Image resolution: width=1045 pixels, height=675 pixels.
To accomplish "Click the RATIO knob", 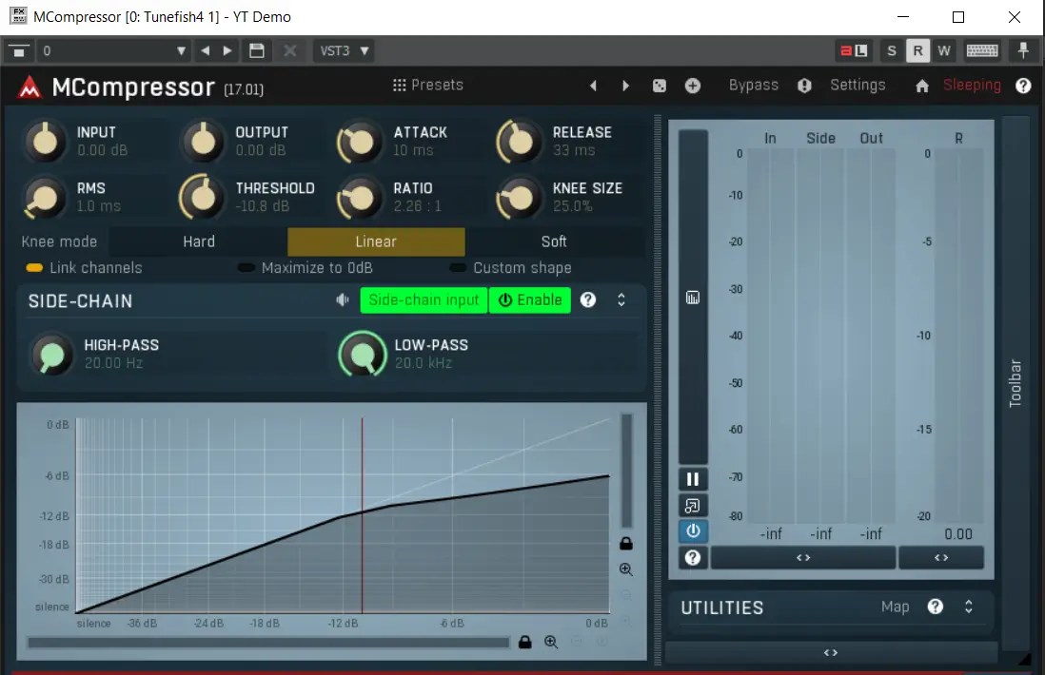I will coord(360,198).
